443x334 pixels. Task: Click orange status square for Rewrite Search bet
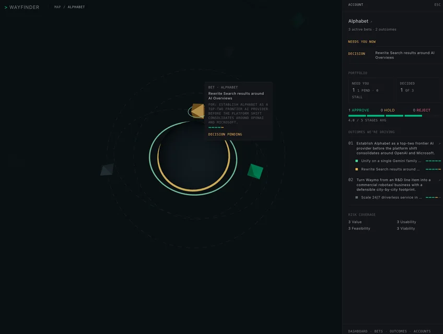coord(357,169)
